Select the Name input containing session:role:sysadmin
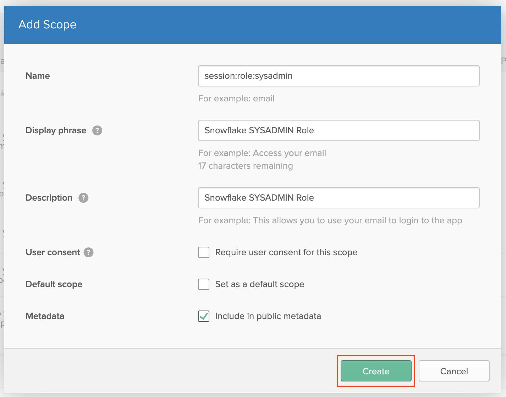 point(339,76)
